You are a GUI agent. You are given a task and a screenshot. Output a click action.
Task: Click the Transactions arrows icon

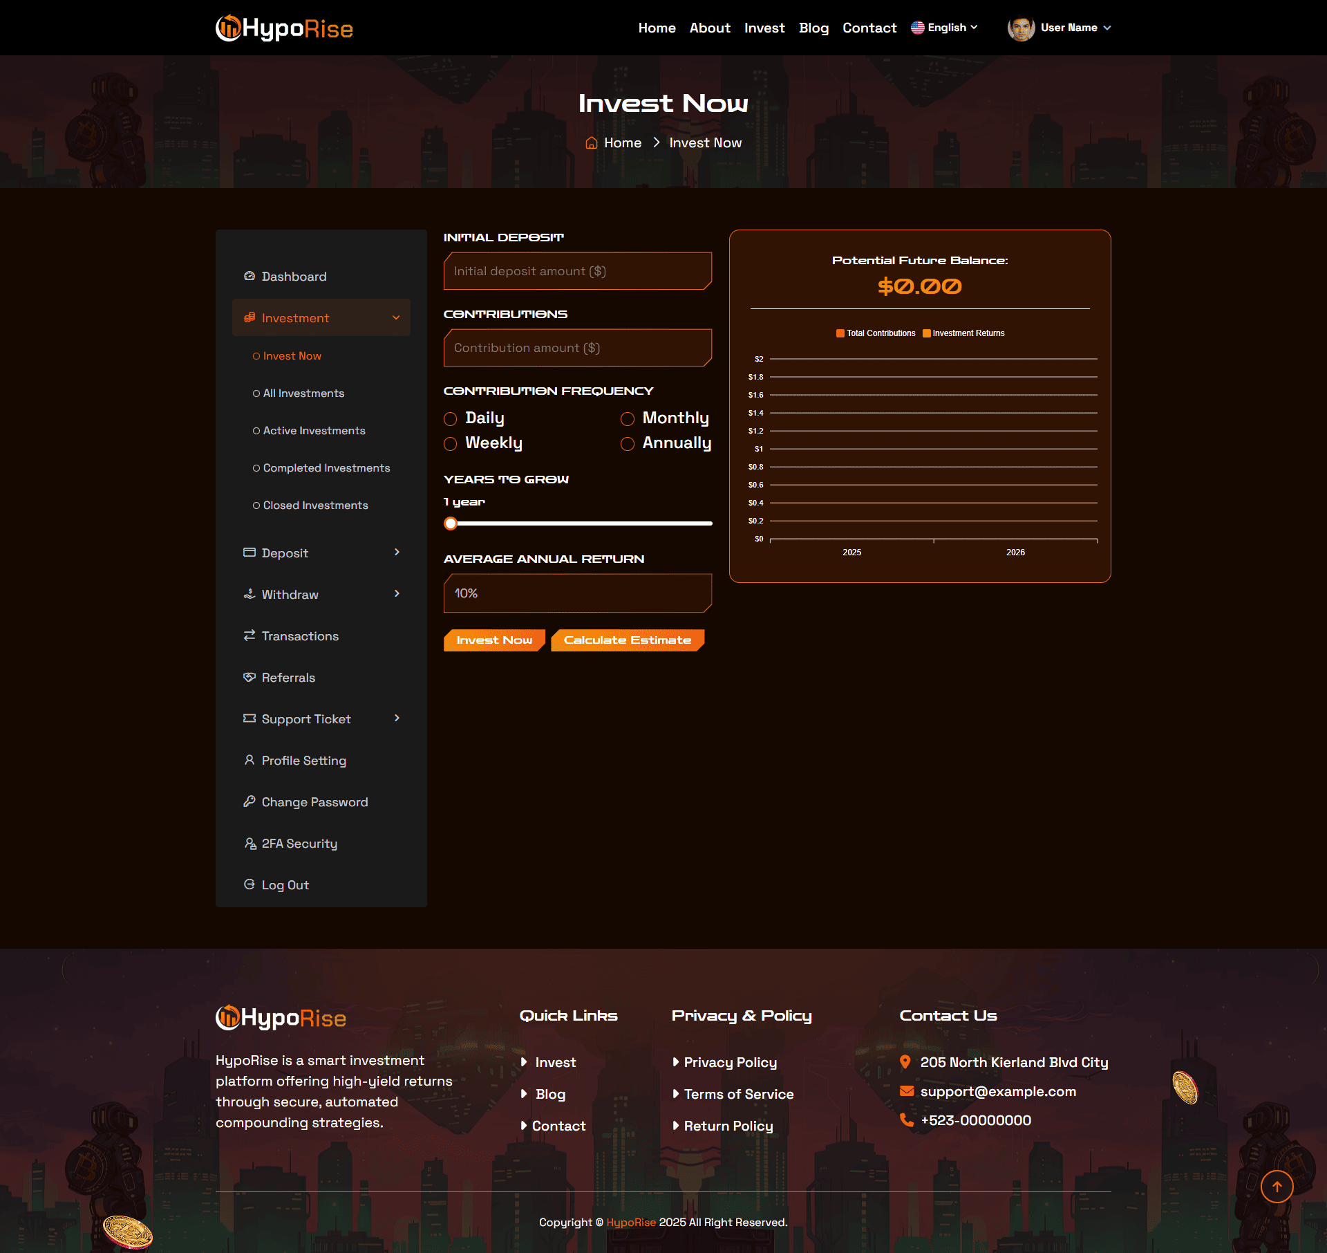[250, 635]
